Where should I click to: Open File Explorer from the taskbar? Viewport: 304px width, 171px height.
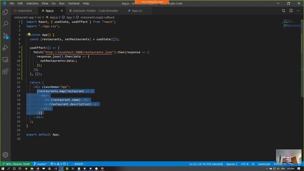pyautogui.click(x=32, y=169)
